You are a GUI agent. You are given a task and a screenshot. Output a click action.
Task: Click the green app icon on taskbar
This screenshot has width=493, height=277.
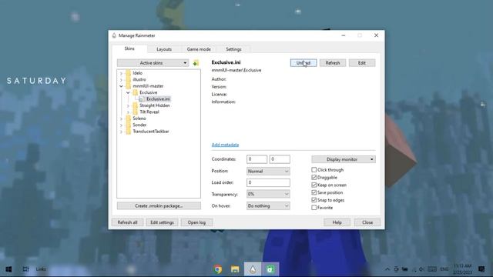pos(270,269)
